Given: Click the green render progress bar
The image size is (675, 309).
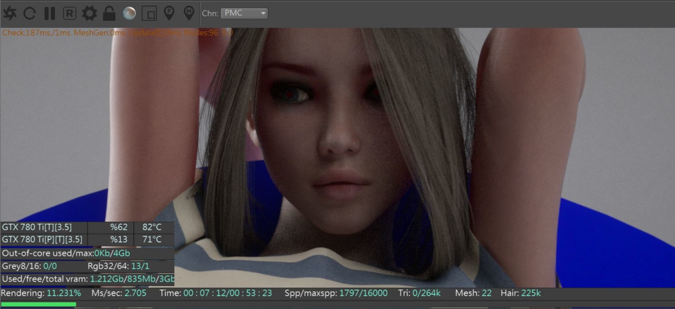Looking at the screenshot, I should click(x=38, y=304).
